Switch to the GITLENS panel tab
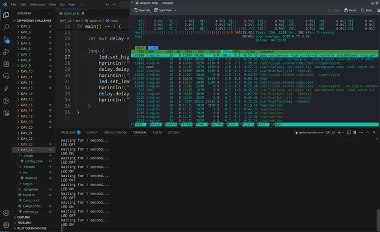The height and width of the screenshot is (232, 380). pyautogui.click(x=173, y=132)
